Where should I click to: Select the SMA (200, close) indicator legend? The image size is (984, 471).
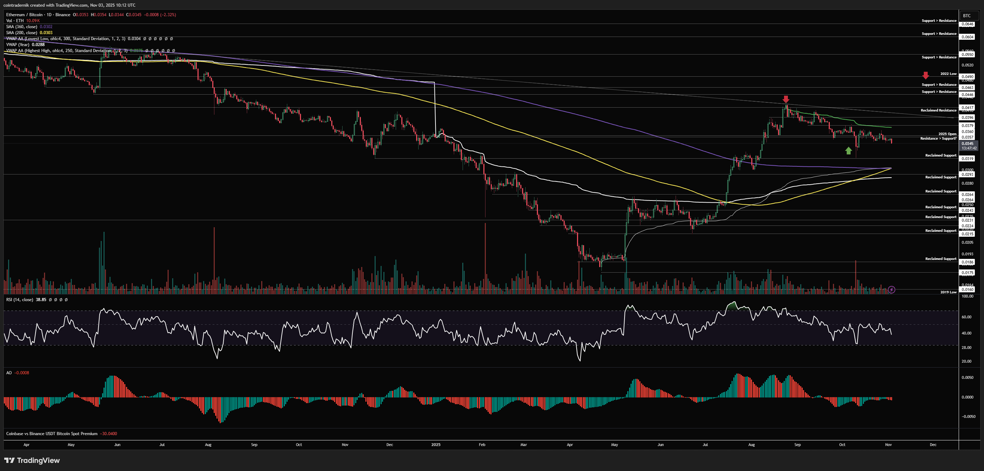[22, 33]
